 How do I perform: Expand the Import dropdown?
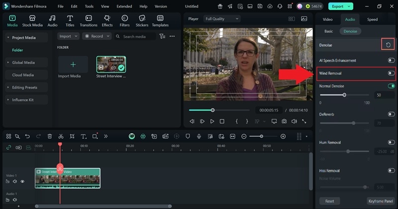tap(68, 36)
